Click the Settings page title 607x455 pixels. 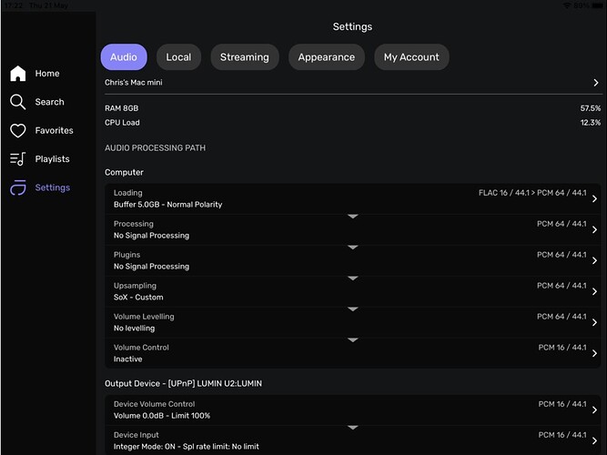[x=352, y=26]
